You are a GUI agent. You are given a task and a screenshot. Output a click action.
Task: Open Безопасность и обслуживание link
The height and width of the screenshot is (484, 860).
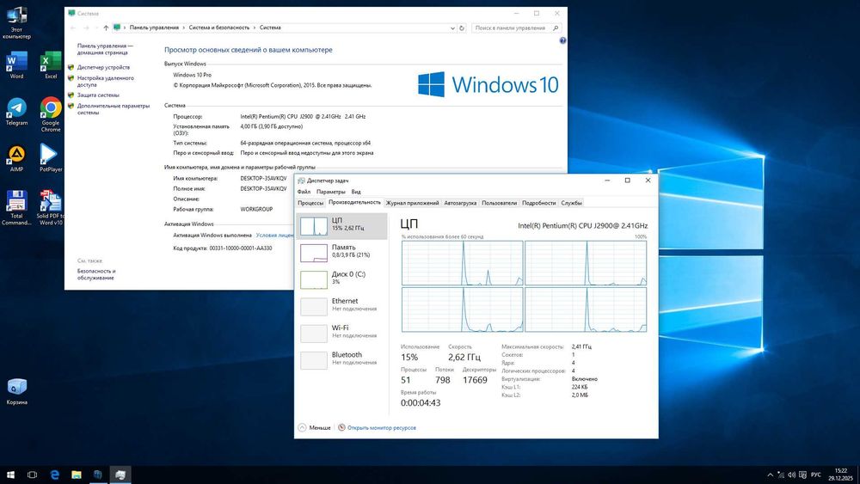(96, 274)
